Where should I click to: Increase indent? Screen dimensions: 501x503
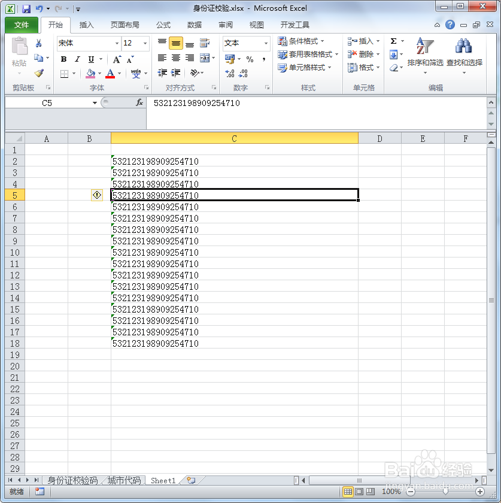tap(175, 73)
